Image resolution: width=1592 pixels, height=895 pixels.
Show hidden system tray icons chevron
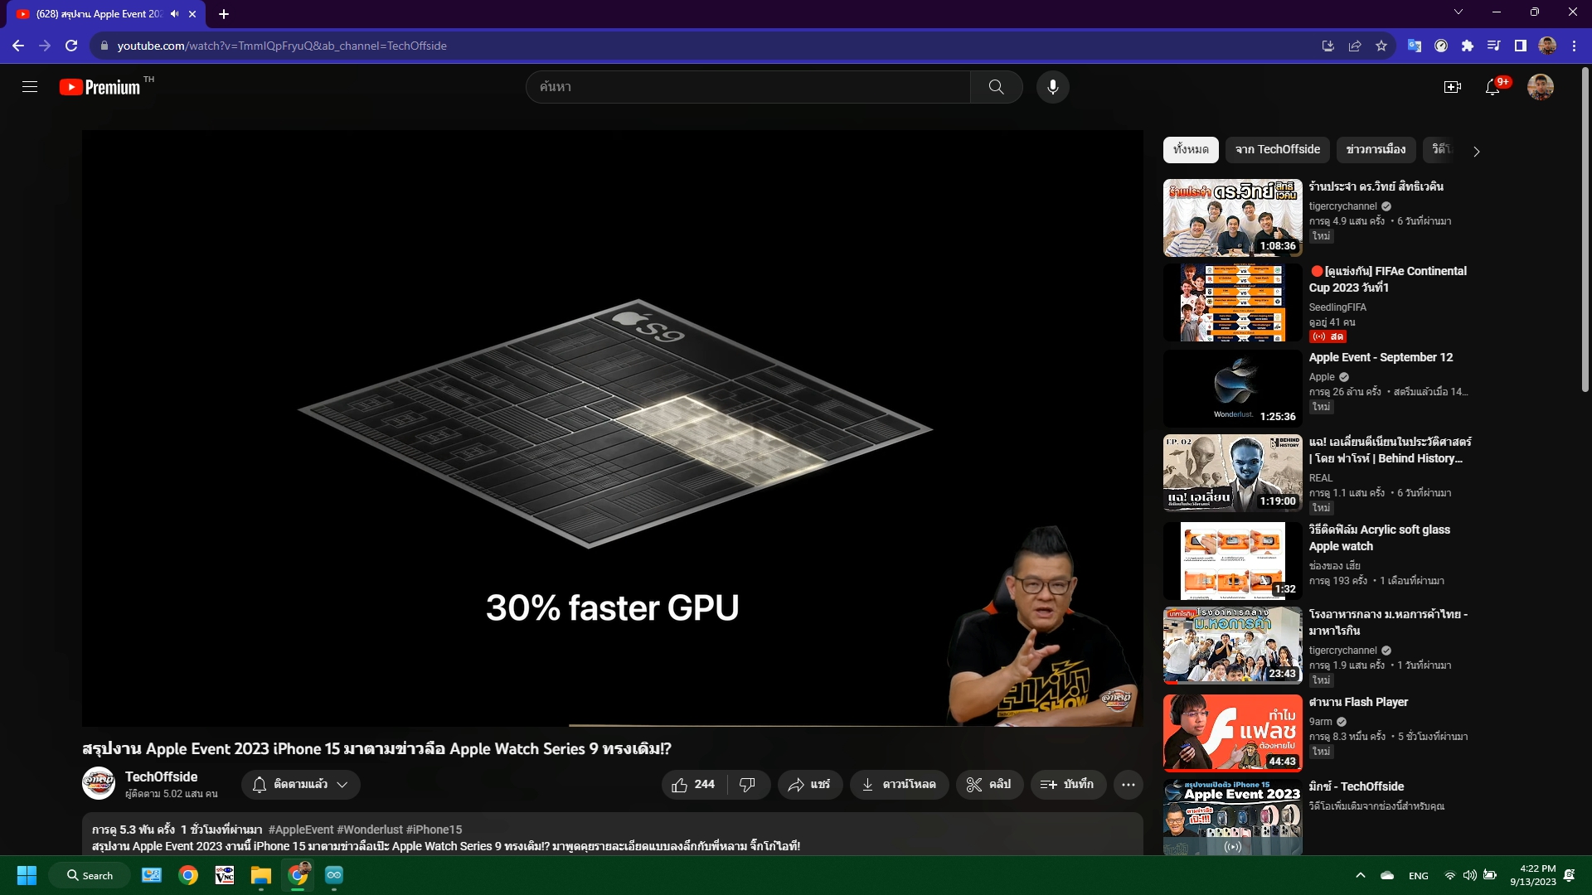coord(1360,875)
